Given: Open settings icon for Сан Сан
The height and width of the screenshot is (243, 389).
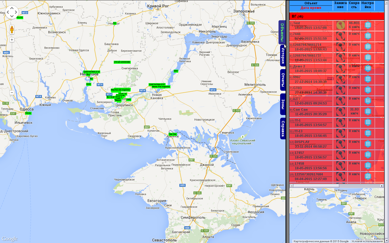Looking at the screenshot, I should (x=368, y=112).
